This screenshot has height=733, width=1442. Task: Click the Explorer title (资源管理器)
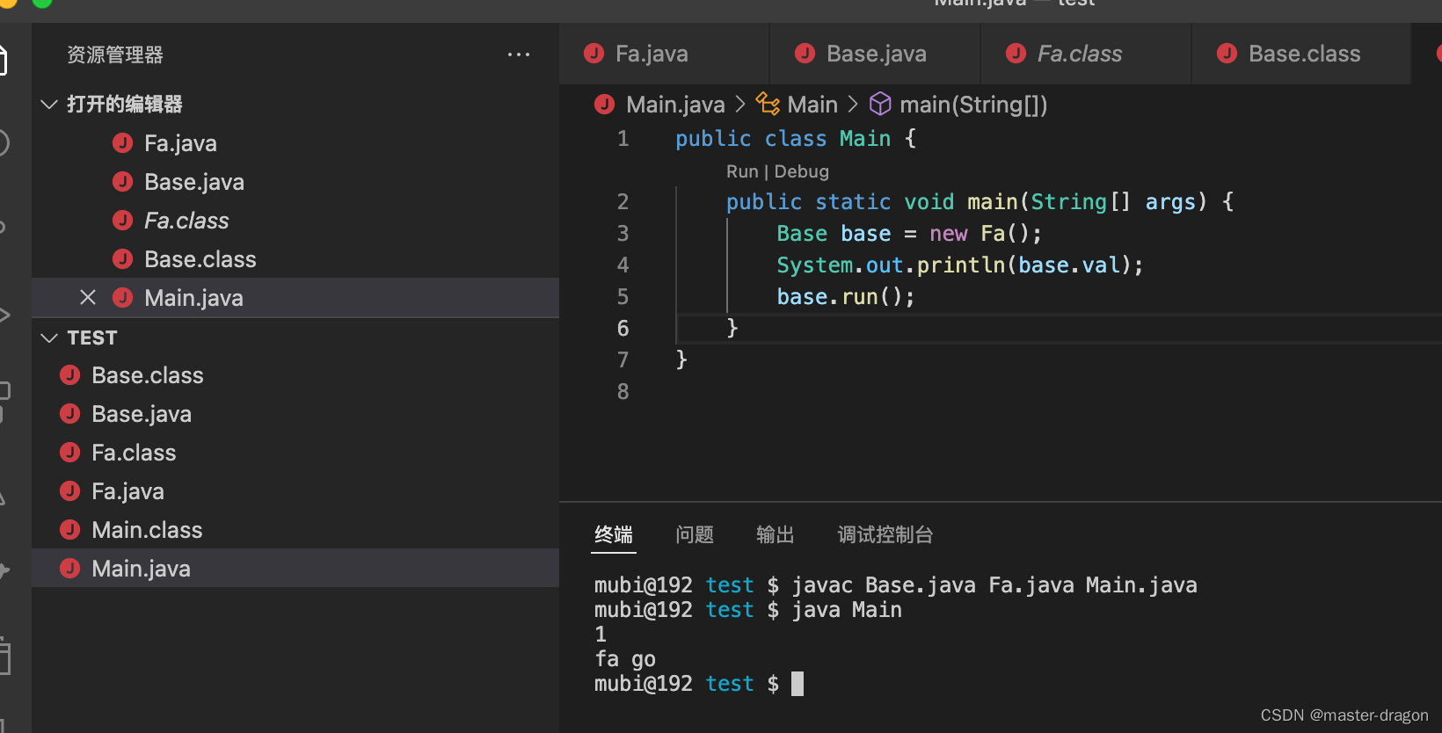point(115,54)
